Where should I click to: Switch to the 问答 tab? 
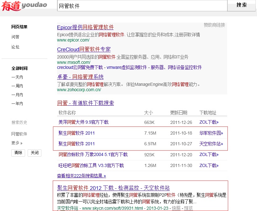coord(15,37)
